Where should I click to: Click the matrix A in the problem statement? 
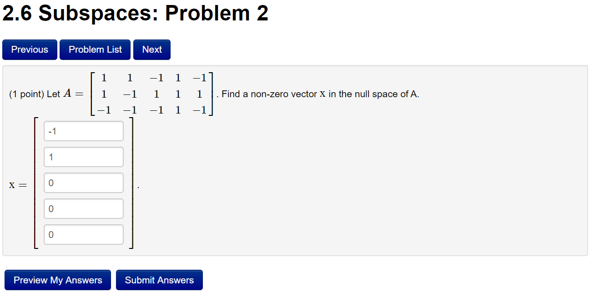[x=150, y=94]
